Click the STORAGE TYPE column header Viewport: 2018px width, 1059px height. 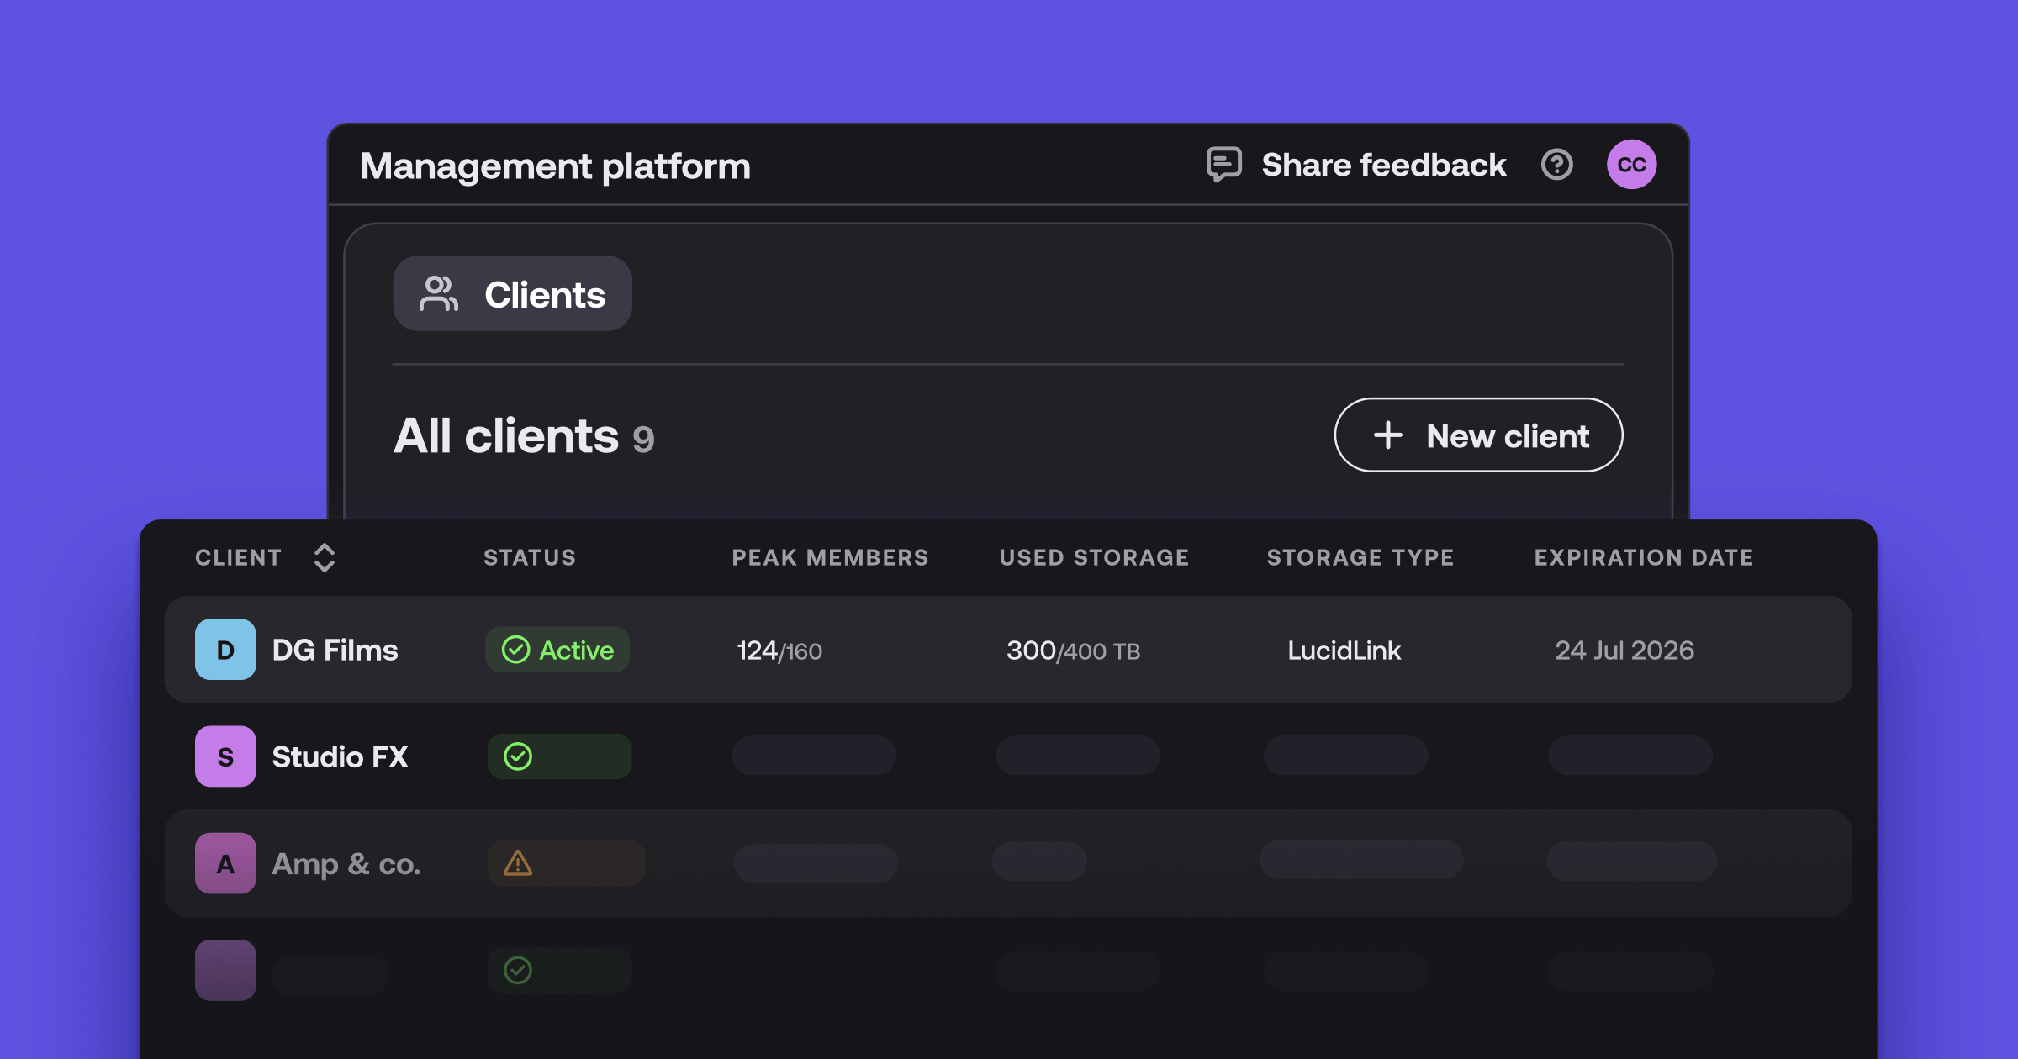tap(1360, 557)
